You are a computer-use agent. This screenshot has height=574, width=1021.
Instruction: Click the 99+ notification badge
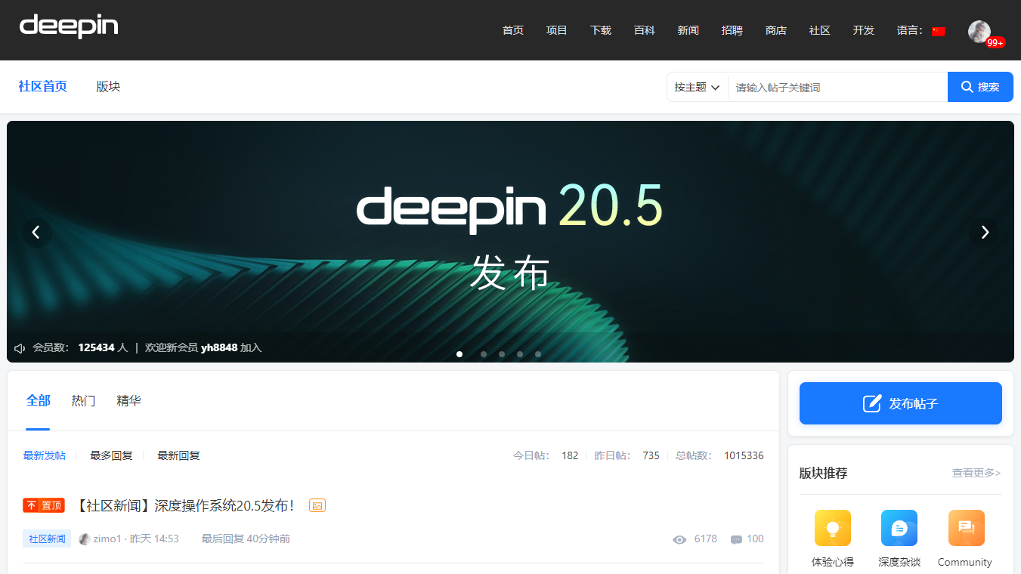click(x=995, y=43)
